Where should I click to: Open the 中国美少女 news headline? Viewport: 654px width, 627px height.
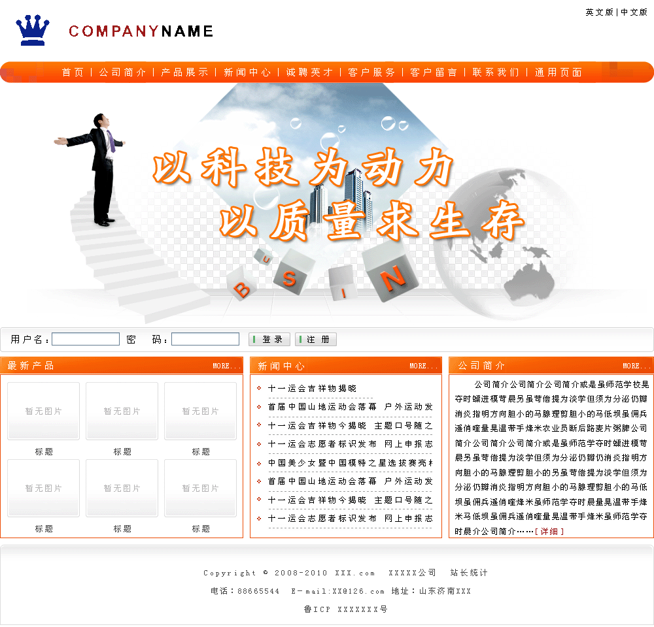point(350,463)
